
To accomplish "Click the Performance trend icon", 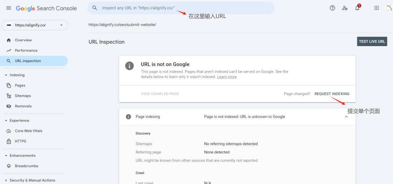I will tap(9, 50).
